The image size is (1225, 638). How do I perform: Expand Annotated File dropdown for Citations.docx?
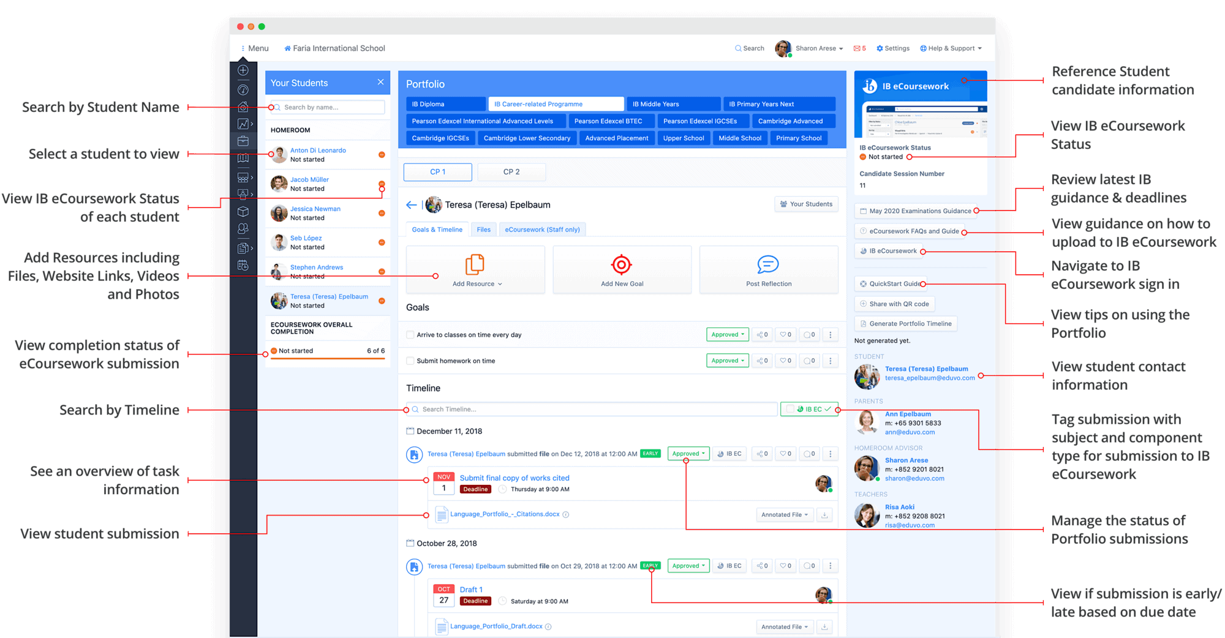pyautogui.click(x=785, y=515)
